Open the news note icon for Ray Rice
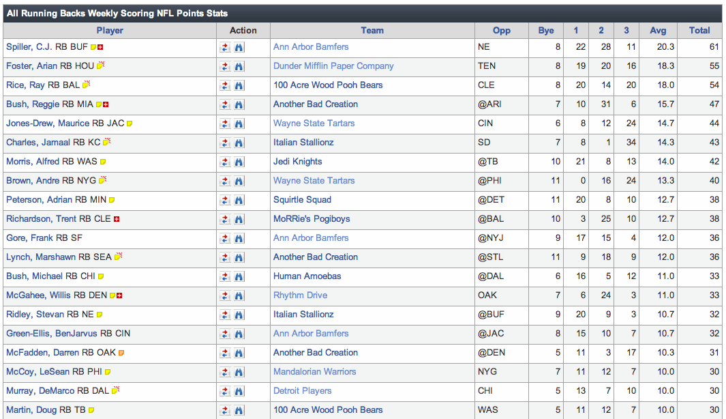 87,85
